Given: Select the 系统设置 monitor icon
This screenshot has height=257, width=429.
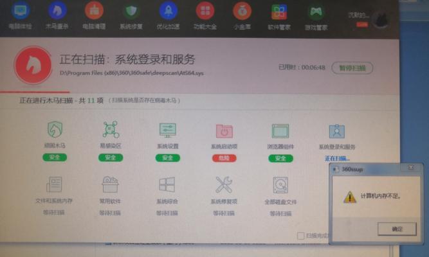Looking at the screenshot, I should (x=168, y=130).
